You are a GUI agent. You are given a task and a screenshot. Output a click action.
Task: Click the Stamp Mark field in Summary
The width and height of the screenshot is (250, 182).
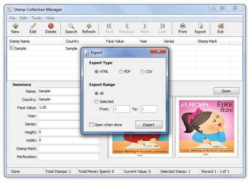click(x=69, y=148)
